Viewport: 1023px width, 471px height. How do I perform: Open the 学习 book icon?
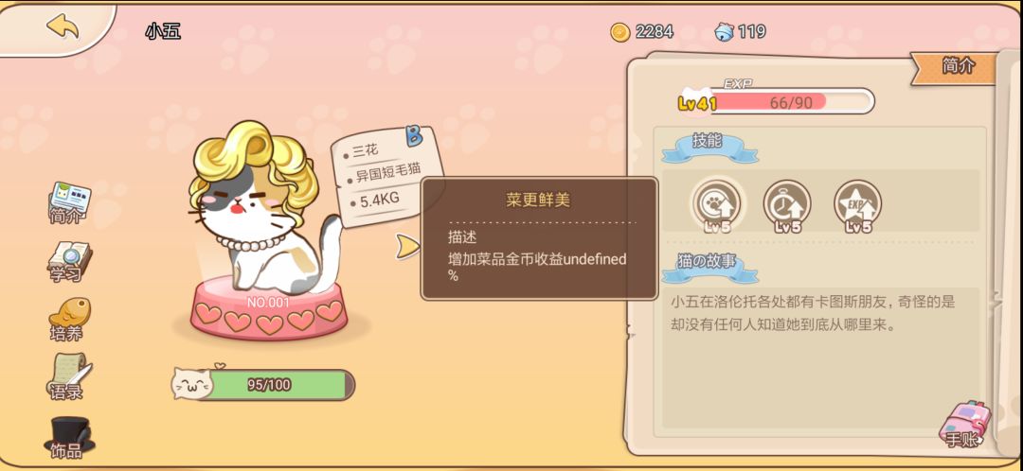[68, 262]
